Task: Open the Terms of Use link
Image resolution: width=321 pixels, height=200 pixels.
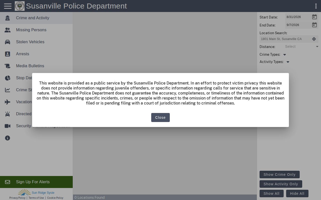Action: click(x=36, y=198)
